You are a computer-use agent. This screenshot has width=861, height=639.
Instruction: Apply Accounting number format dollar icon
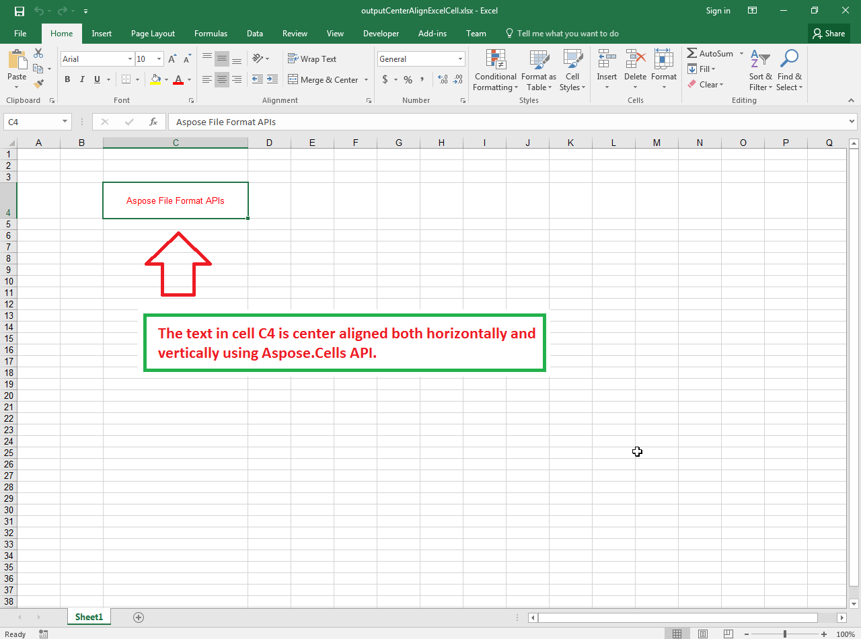pos(385,79)
